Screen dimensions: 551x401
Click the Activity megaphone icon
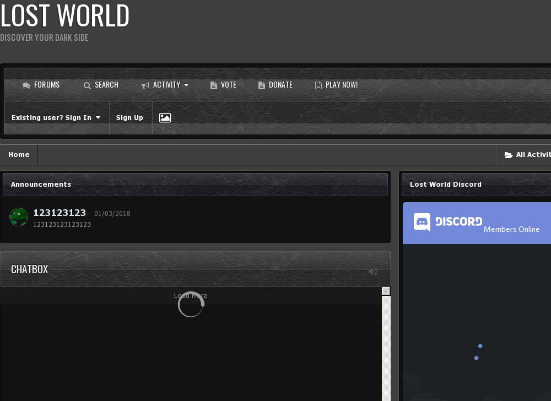[145, 85]
